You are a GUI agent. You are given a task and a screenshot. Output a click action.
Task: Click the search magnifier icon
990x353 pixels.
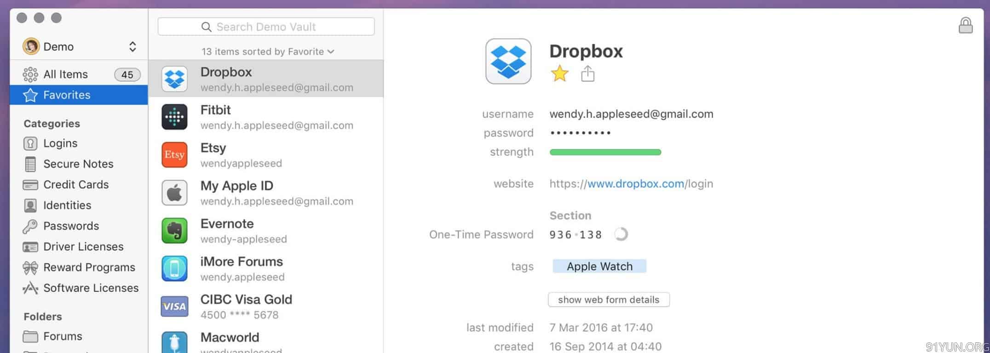[207, 27]
